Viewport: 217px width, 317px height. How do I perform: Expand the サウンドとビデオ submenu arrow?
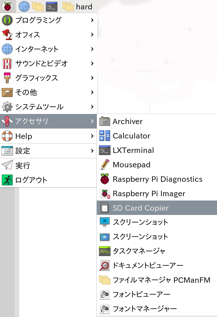click(92, 63)
